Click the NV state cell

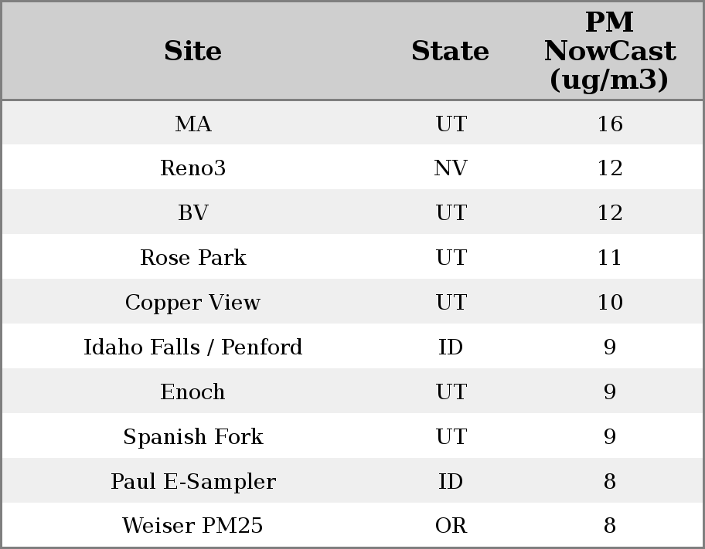(x=450, y=168)
